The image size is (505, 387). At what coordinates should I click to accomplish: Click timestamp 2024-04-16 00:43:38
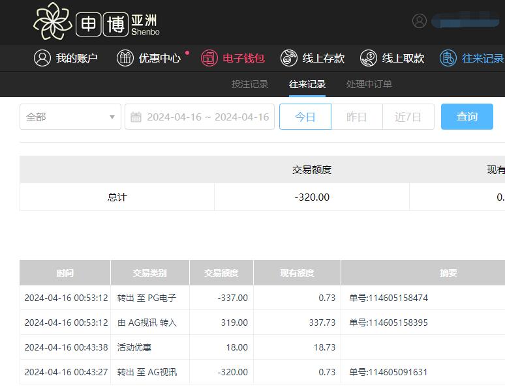(66, 347)
